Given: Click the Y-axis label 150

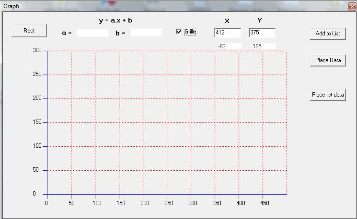Looking at the screenshot, I should tap(37, 122).
